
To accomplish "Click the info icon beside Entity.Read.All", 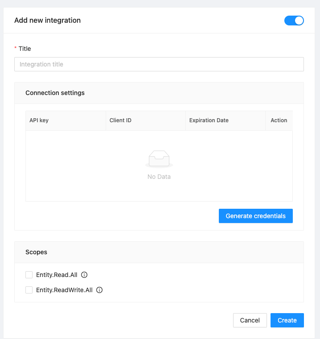I will click(84, 275).
